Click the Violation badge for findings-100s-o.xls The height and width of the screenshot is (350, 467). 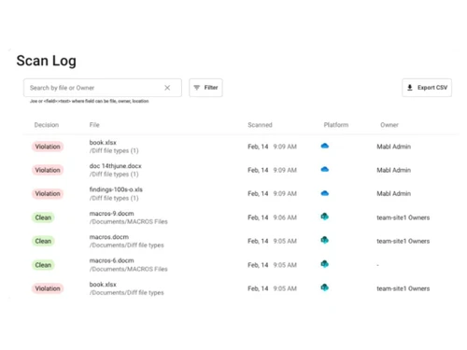click(x=48, y=194)
